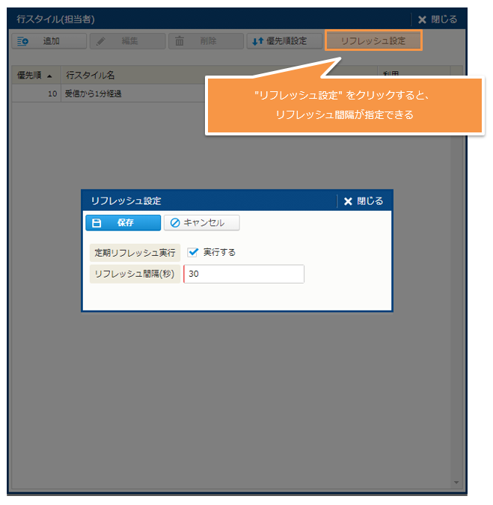
Task: Open 優先順設定 via the up-down arrows icon
Action: (257, 41)
